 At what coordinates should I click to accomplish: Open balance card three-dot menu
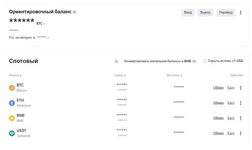pyautogui.click(x=241, y=12)
